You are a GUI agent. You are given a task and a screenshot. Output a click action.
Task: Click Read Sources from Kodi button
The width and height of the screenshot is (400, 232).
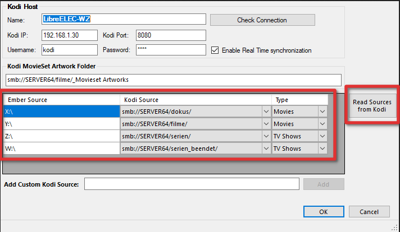372,105
